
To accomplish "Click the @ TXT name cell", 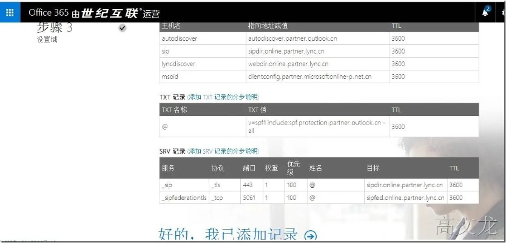I will tap(203, 127).
